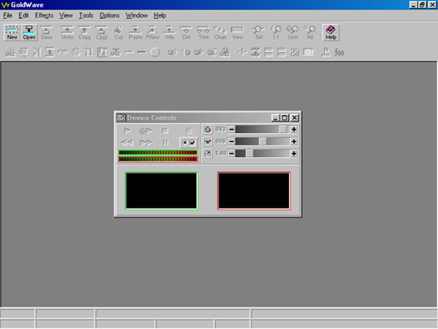Click the 1:1 zoom toolbar button
438x329 pixels.
[x=276, y=33]
